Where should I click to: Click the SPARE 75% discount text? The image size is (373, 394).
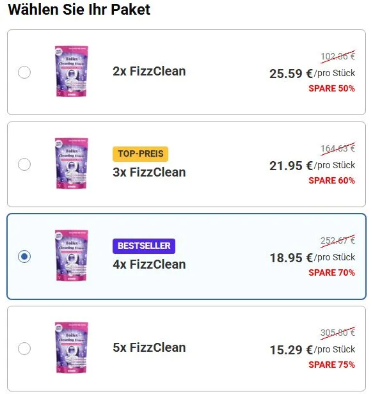tap(332, 365)
